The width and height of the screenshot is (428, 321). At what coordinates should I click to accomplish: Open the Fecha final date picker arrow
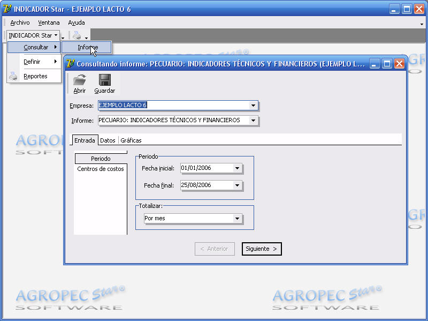point(237,185)
